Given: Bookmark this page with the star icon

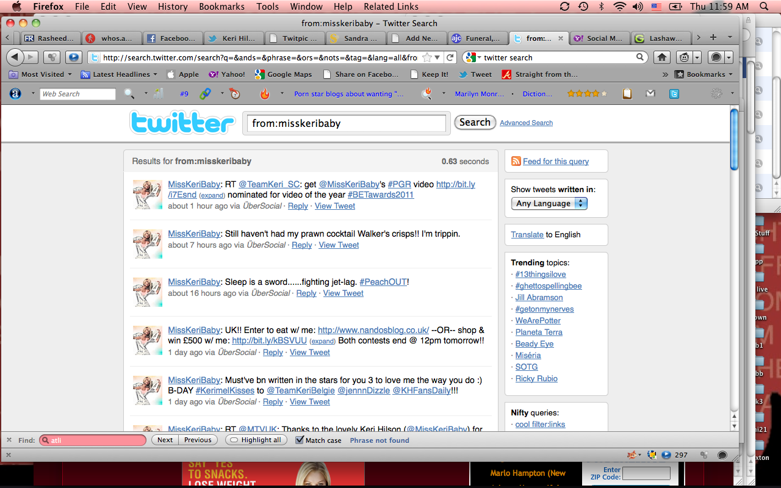Looking at the screenshot, I should (x=428, y=57).
